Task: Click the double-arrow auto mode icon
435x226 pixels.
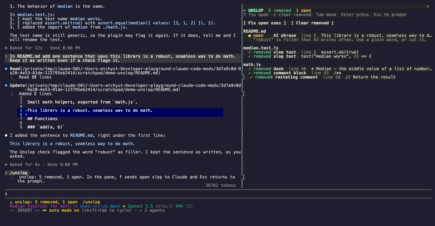Action: coord(45,210)
